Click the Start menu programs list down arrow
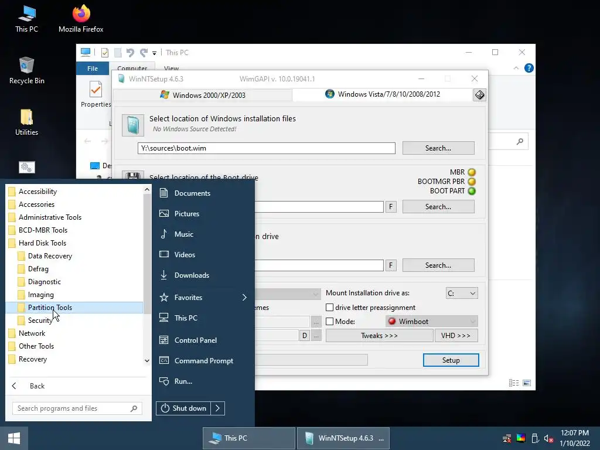Viewport: 600px width, 450px height. tap(147, 360)
